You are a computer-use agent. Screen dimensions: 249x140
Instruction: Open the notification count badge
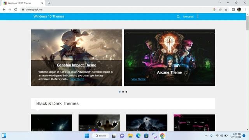(x=244, y=136)
